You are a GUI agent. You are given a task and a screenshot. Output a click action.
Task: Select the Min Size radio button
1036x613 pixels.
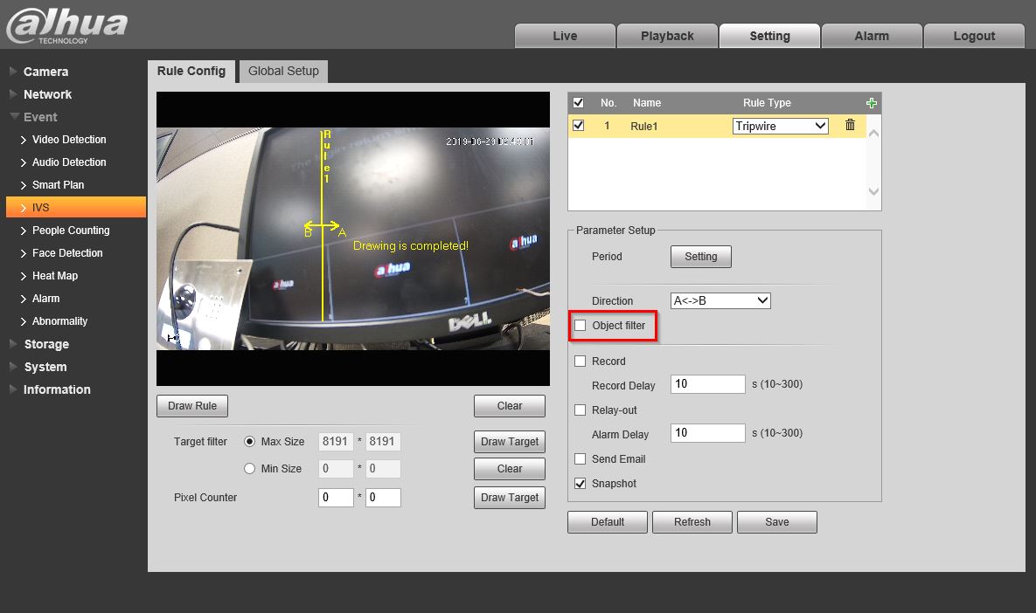250,469
